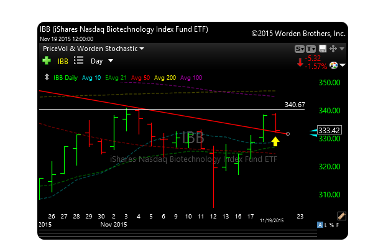Click the chart title IBB iShares Nasdaq Biotechnology

(x=124, y=29)
